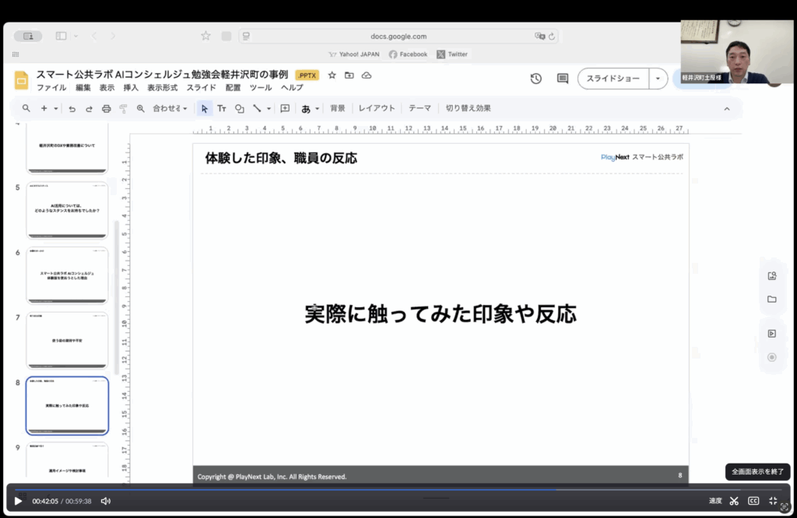Click the redo icon
This screenshot has width=797, height=518.
[89, 108]
